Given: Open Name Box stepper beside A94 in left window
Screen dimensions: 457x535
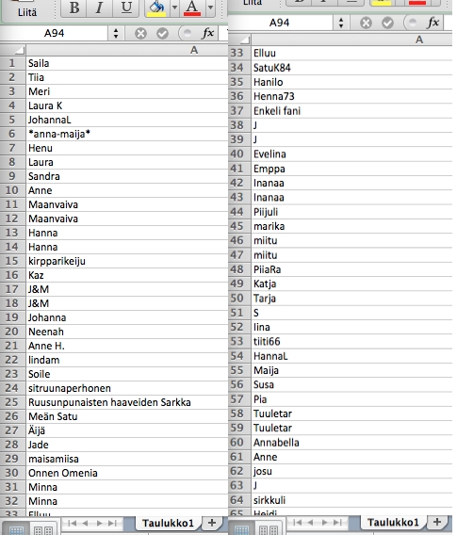Looking at the screenshot, I should pos(116,33).
